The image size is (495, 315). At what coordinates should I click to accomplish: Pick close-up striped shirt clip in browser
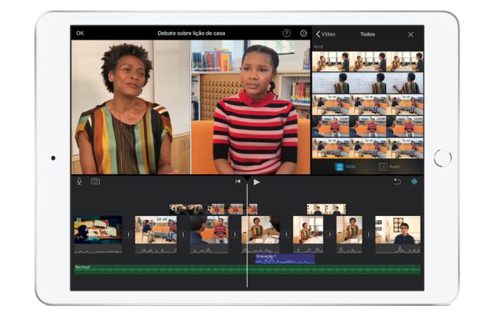(x=368, y=126)
